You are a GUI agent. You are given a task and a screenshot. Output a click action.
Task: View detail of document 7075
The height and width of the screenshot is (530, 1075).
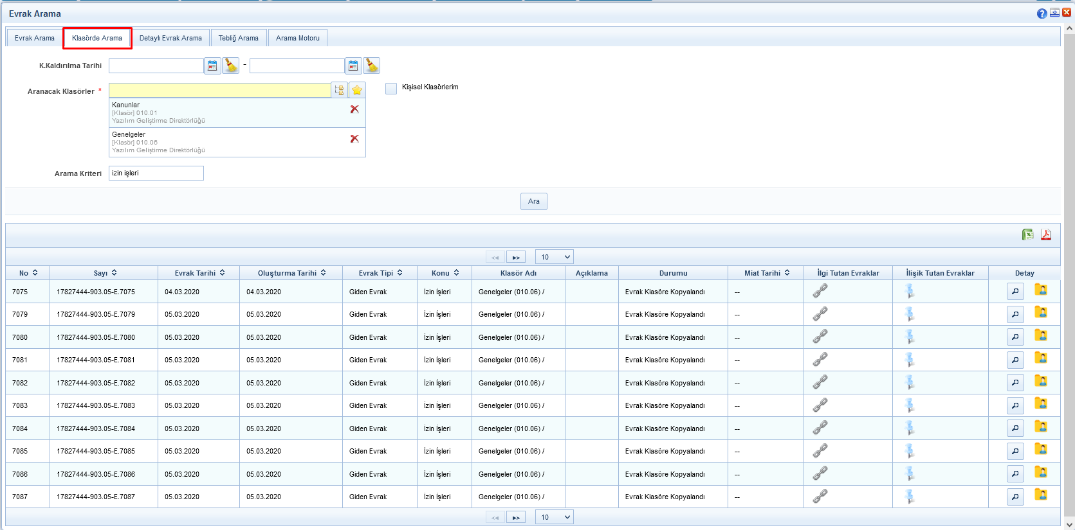click(x=1015, y=292)
